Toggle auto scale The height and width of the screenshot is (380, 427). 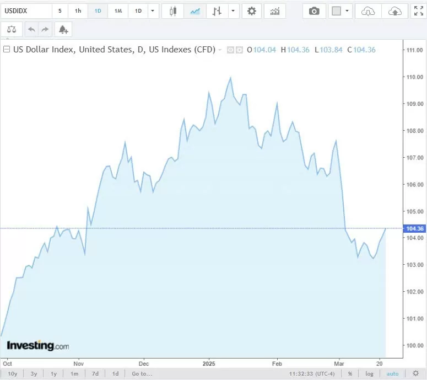point(392,374)
